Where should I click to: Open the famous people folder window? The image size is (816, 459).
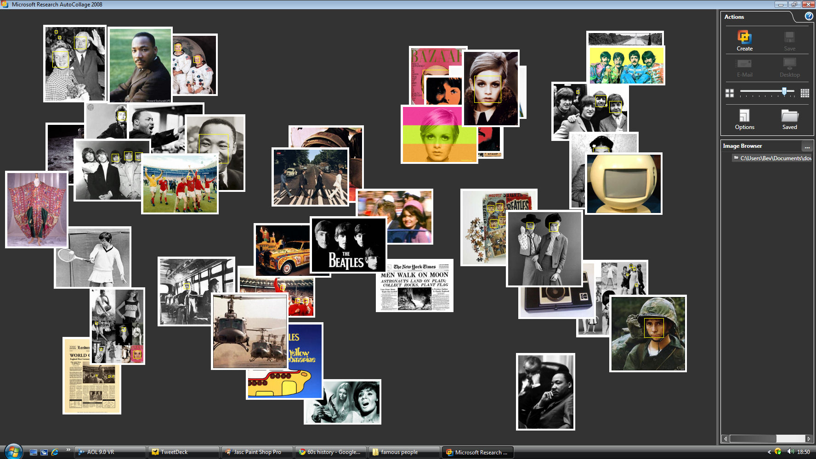pos(404,452)
